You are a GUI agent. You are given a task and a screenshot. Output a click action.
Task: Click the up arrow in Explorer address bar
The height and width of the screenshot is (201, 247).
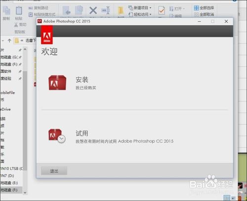9,40
